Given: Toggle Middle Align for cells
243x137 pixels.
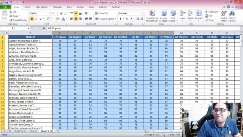Looking at the screenshot, I should (76, 13).
